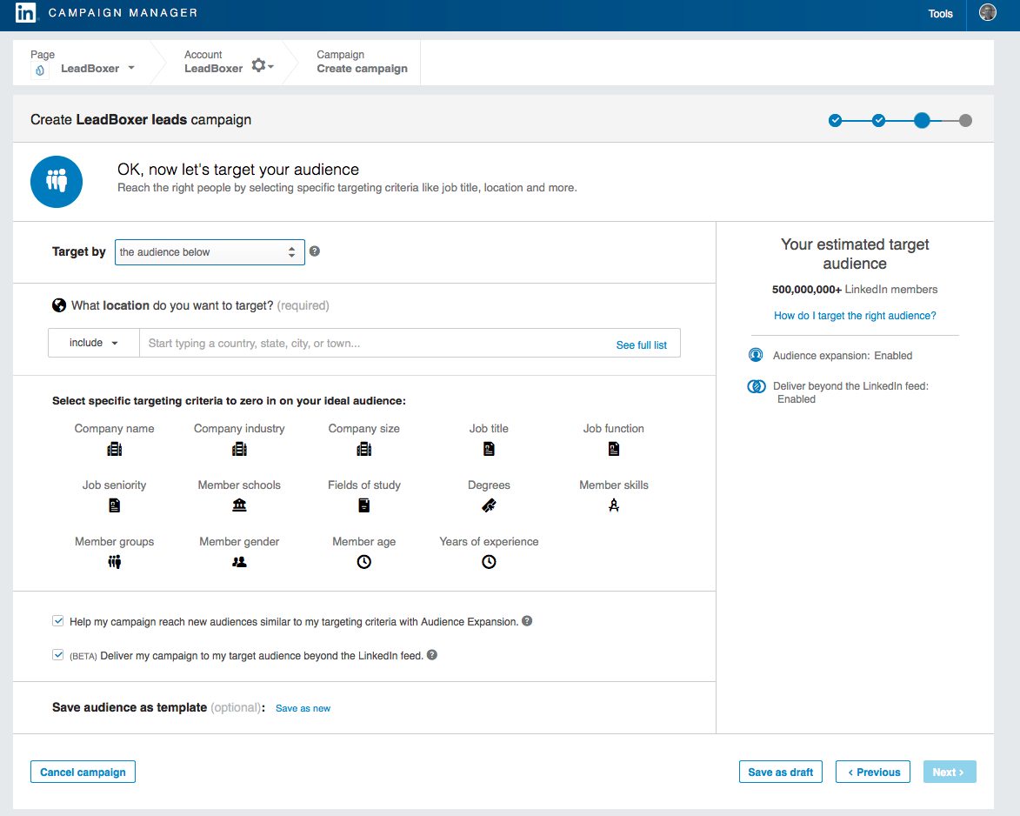Open help icon next to Target by
This screenshot has width=1020, height=816.
pos(314,251)
